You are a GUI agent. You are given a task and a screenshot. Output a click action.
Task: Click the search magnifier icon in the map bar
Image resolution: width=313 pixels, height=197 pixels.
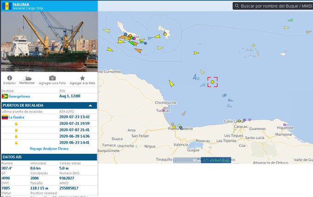237,6
